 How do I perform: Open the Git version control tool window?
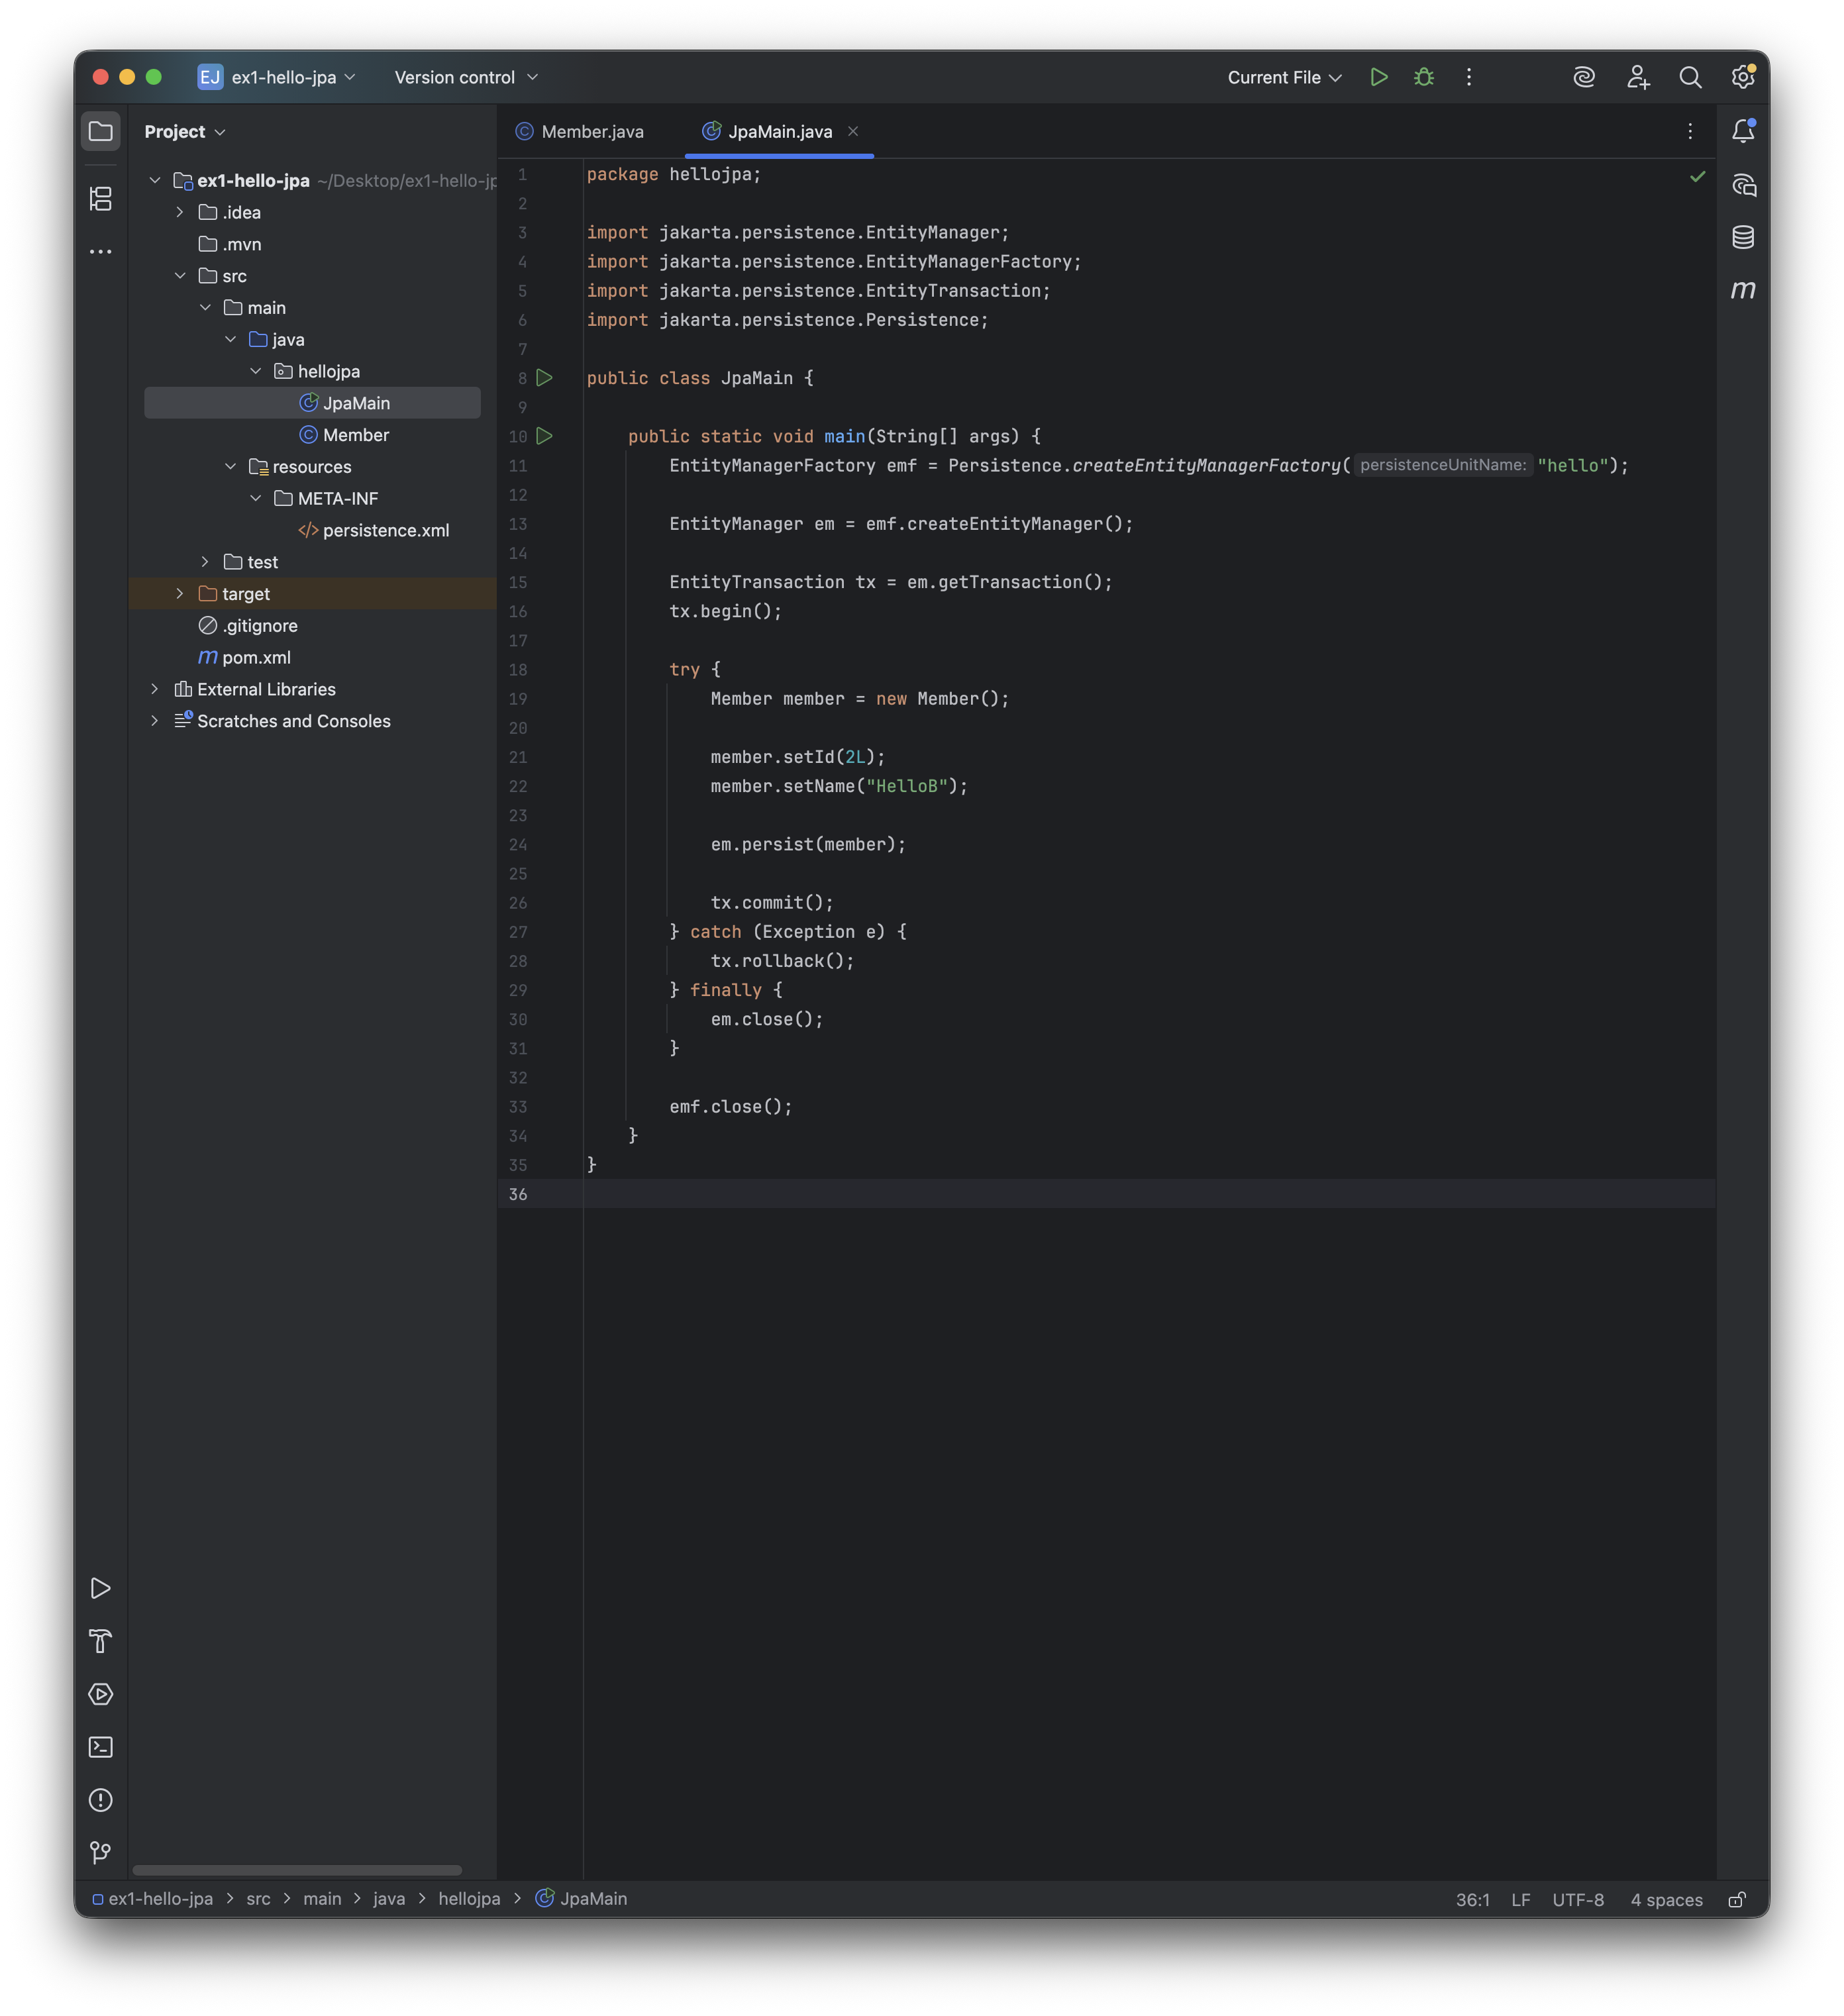[x=100, y=1853]
